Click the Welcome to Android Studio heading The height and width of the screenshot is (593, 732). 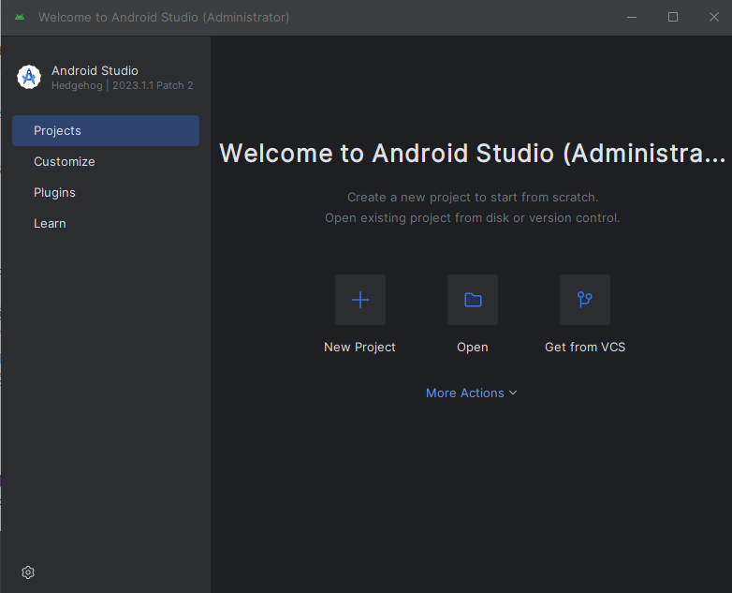point(472,154)
